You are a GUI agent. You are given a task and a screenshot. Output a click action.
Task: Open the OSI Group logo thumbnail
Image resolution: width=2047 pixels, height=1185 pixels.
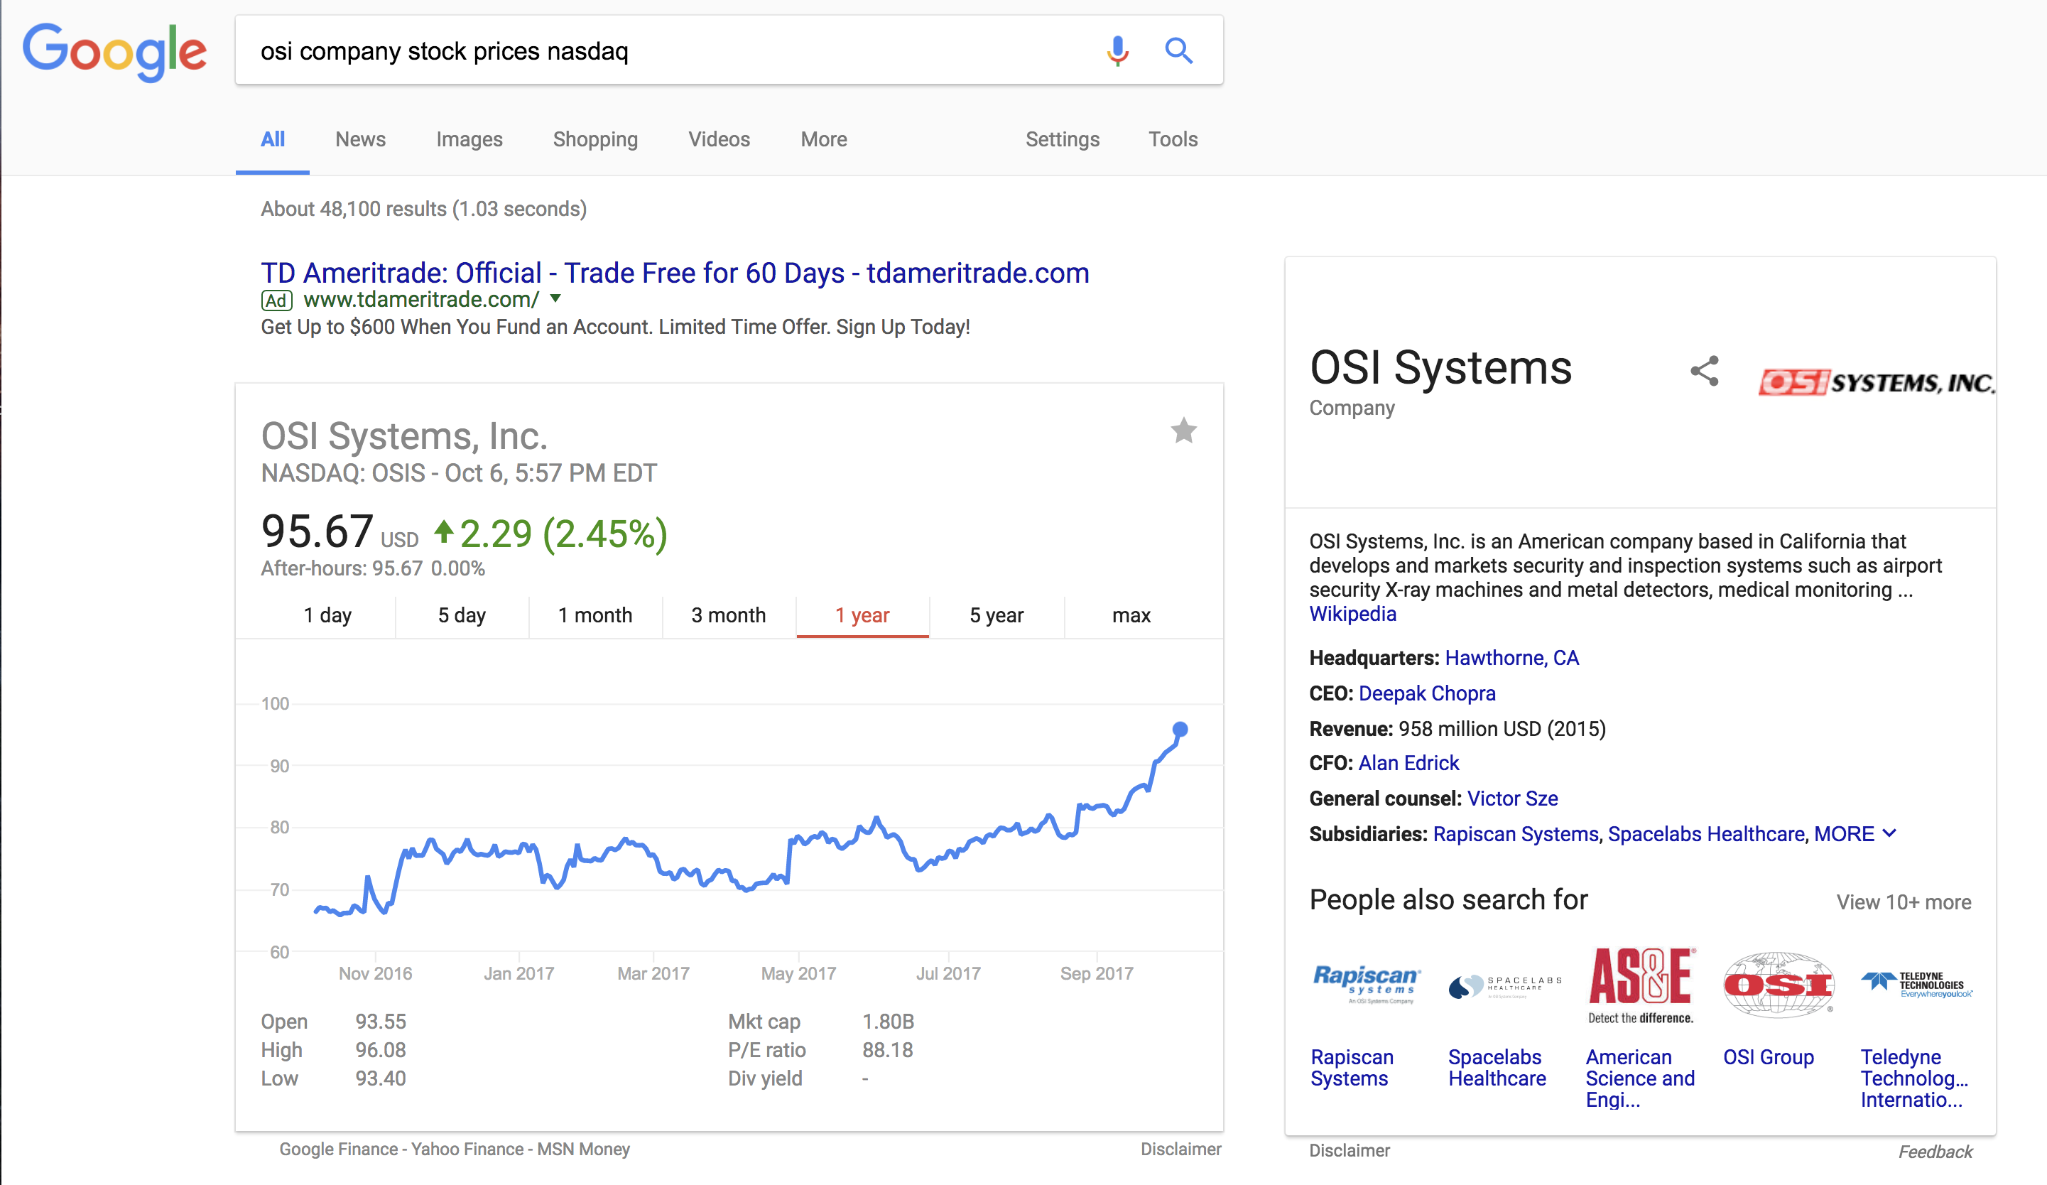point(1779,984)
